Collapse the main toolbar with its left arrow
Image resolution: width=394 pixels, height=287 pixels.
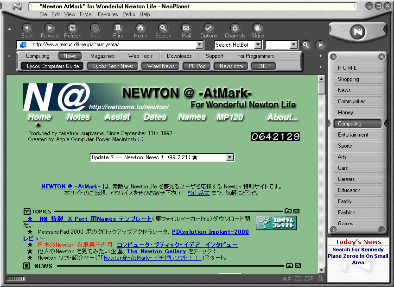[10, 29]
